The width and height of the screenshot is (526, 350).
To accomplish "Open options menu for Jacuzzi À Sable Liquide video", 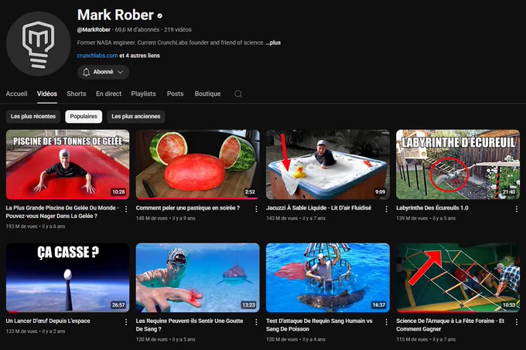I will coord(386,209).
